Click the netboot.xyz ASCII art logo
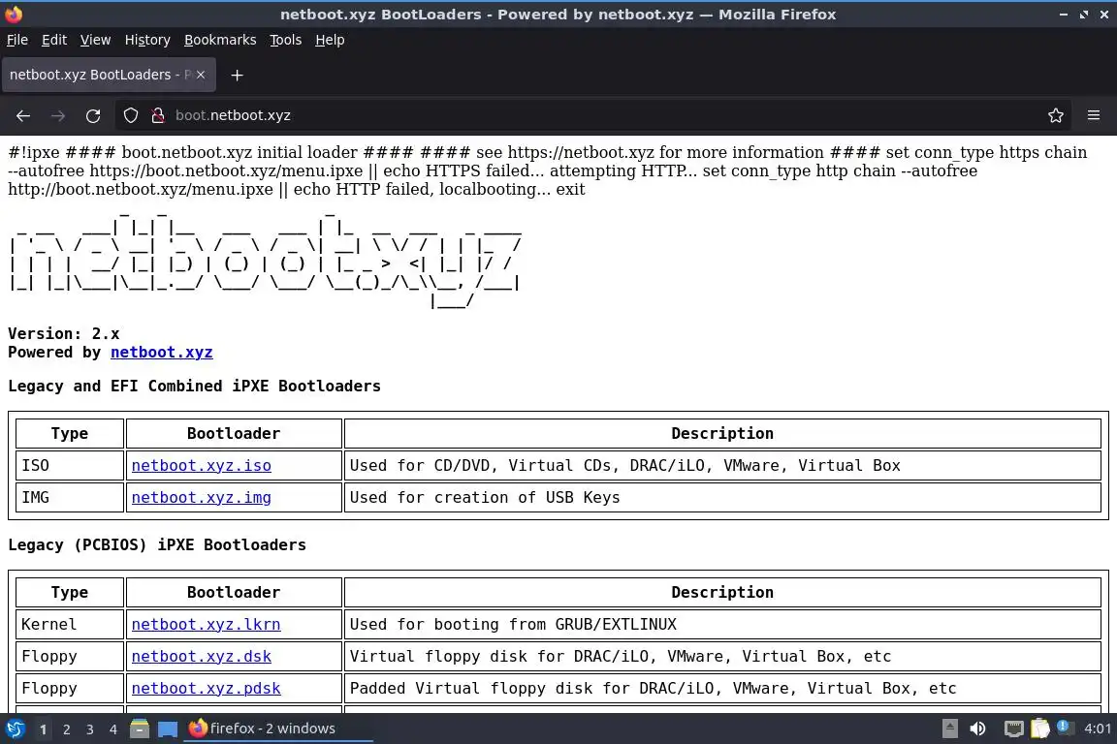Screen dimensions: 1117x744 coord(265,260)
